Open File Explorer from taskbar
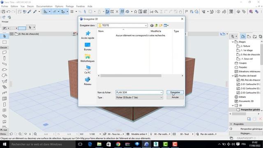 (x=99, y=144)
